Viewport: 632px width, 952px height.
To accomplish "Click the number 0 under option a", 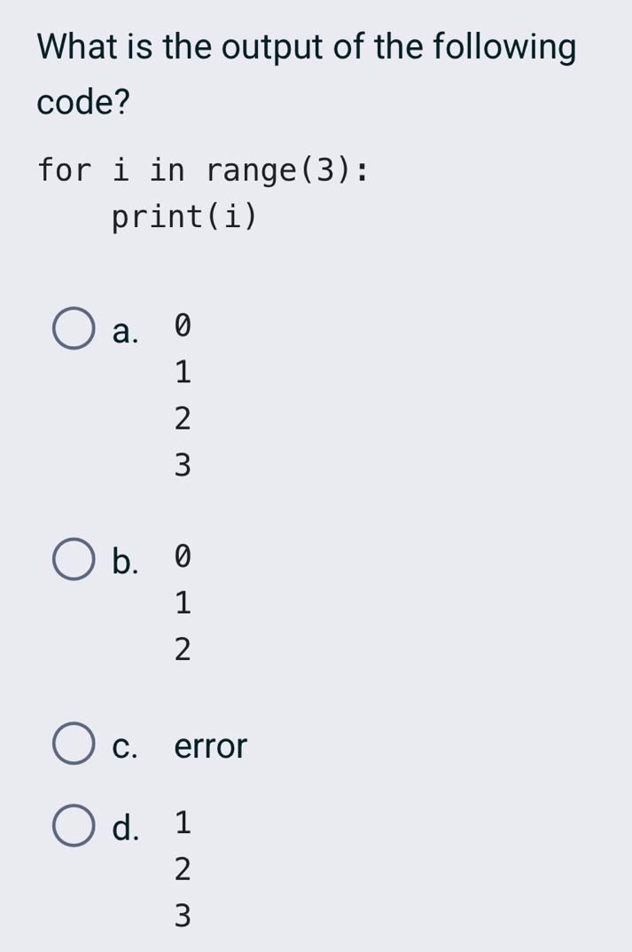I will 181,327.
